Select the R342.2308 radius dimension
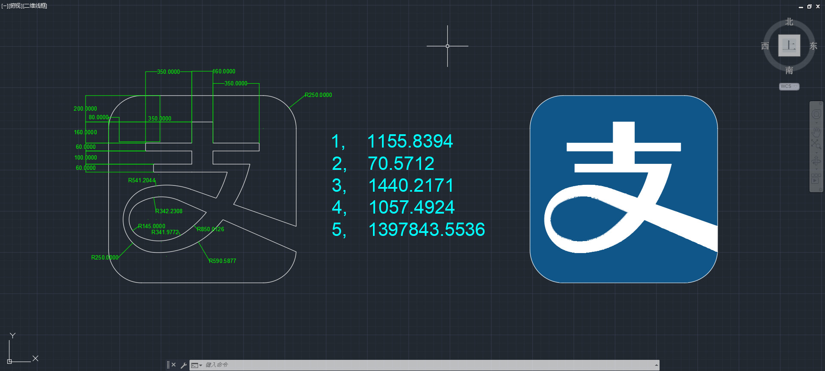The image size is (825, 371). point(169,211)
